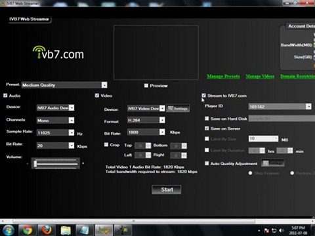Viewport: 315px width, 236px height.
Task: Enable Auto Quality Adjustment checkbox
Action: click(207, 163)
